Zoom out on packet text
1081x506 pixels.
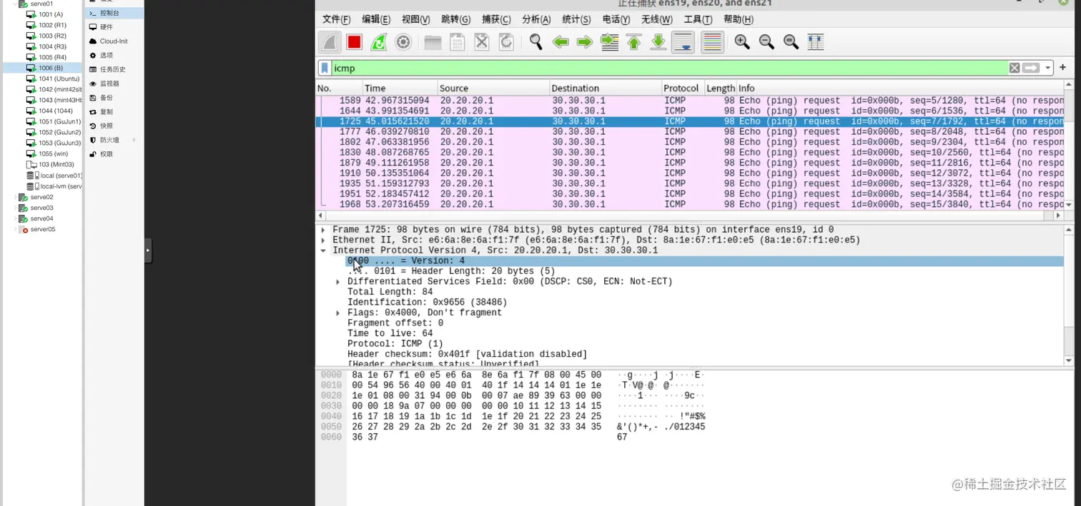pos(766,42)
